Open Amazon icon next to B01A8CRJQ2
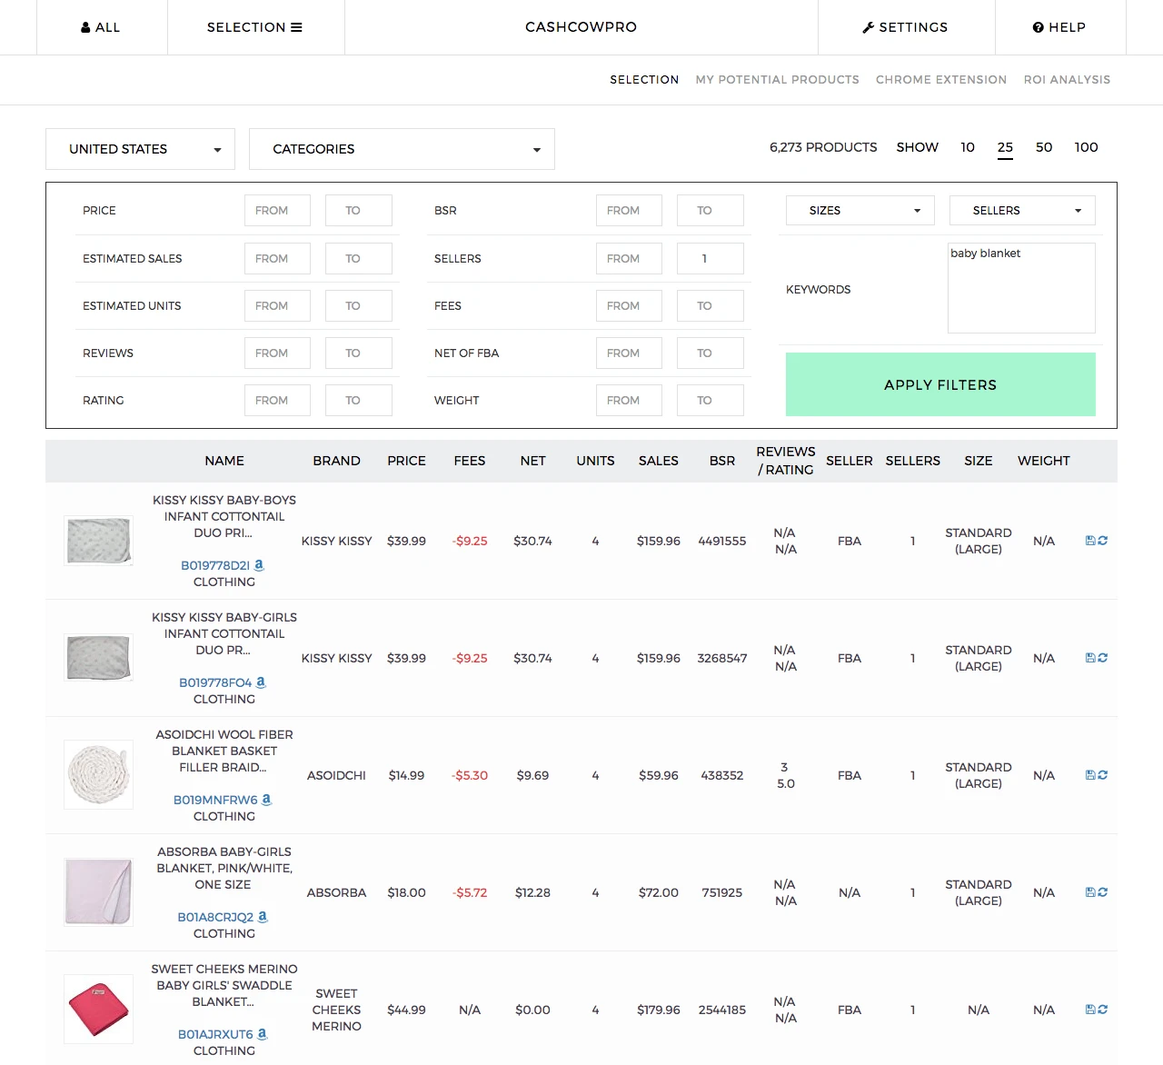The height and width of the screenshot is (1065, 1163). (263, 917)
